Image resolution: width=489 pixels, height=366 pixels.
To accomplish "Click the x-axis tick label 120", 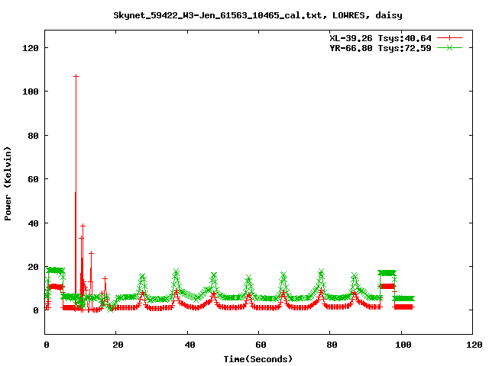I will [x=474, y=345].
